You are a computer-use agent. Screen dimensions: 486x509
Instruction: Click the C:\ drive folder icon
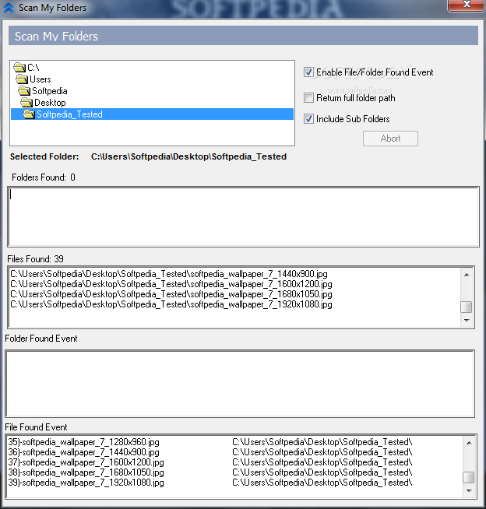coord(19,68)
